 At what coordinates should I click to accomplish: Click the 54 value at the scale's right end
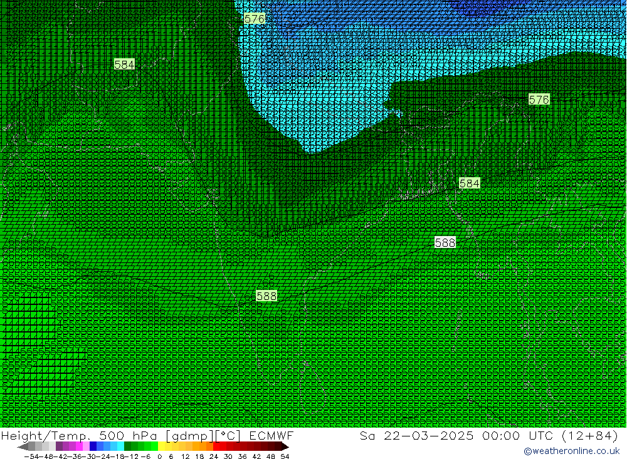285,456
